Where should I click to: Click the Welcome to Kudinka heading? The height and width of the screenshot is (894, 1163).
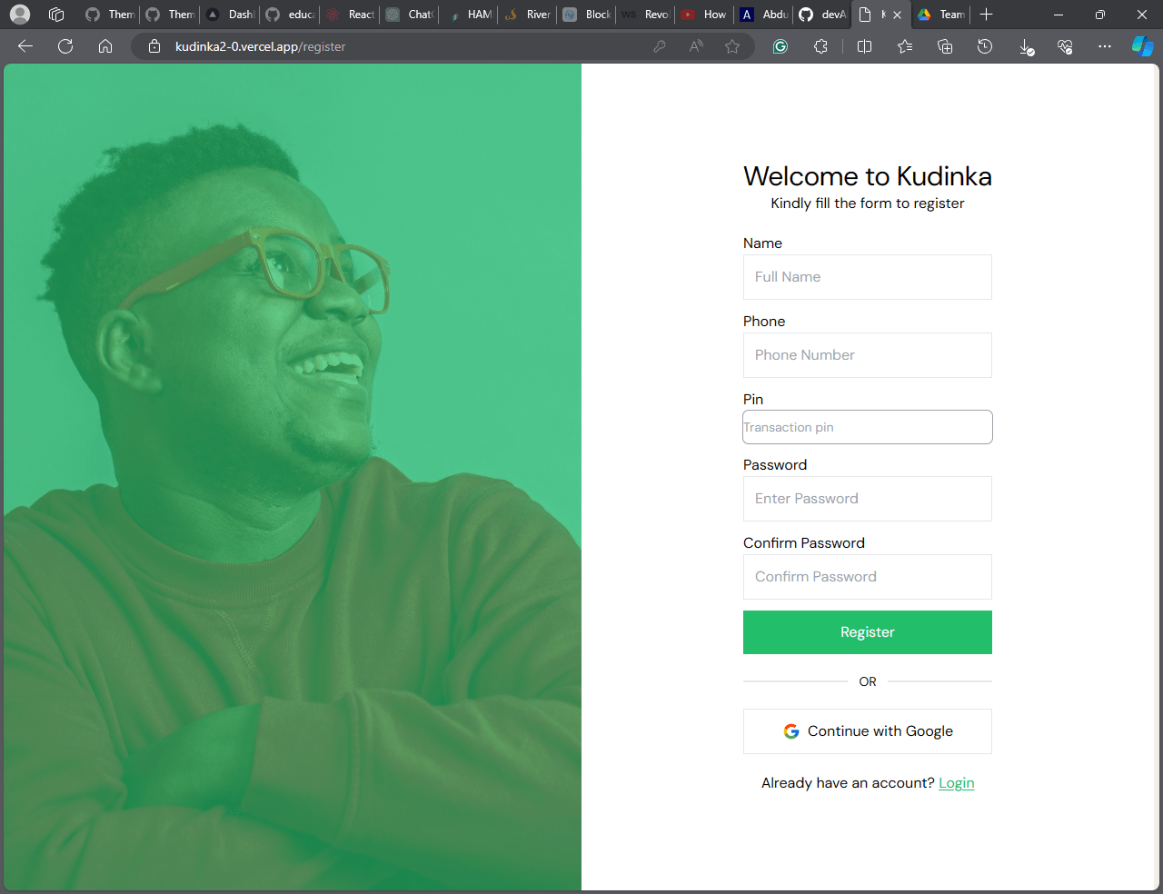tap(868, 176)
